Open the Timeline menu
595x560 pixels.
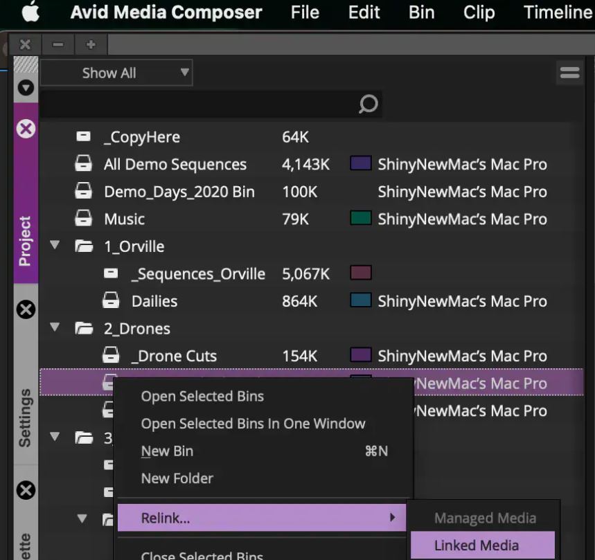tap(558, 12)
